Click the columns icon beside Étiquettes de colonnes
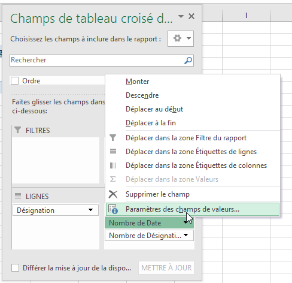The height and width of the screenshot is (283, 292). [113, 165]
